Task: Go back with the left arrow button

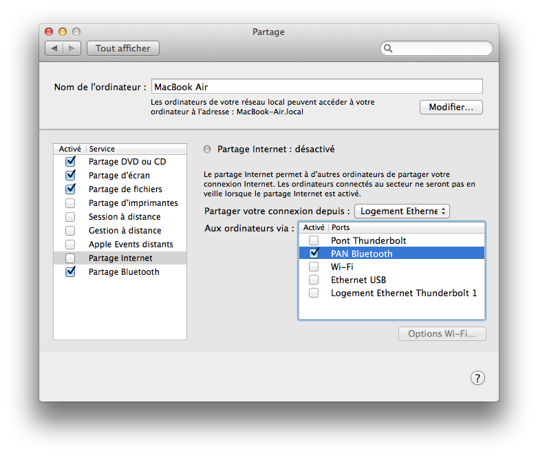Action: (x=54, y=48)
